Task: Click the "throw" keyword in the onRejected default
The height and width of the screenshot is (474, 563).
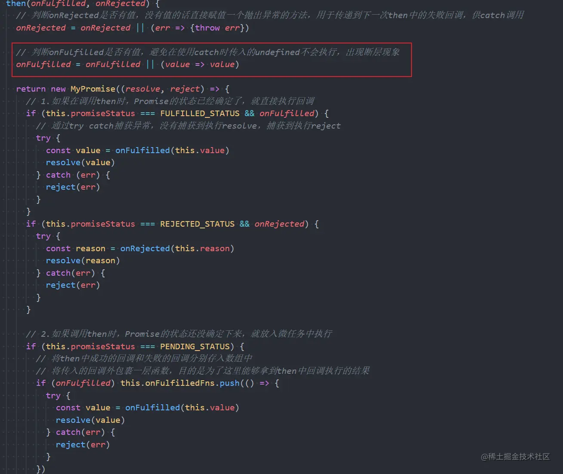Action: pos(207,28)
